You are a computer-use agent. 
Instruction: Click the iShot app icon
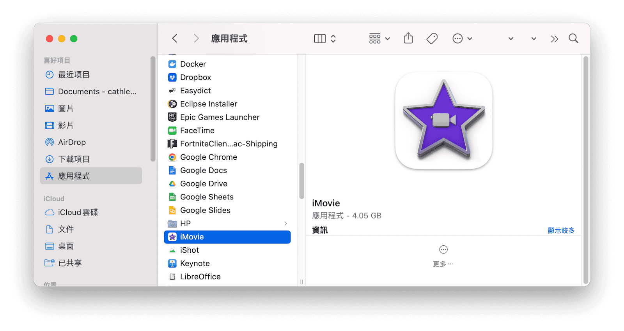click(x=172, y=250)
